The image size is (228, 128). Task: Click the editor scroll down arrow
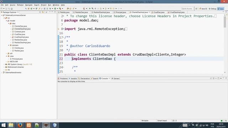click(x=225, y=72)
